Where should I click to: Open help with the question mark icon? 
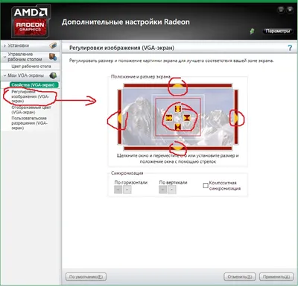click(x=290, y=48)
